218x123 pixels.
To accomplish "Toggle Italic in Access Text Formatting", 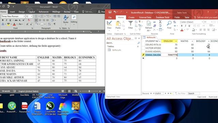I will pos(185,26).
